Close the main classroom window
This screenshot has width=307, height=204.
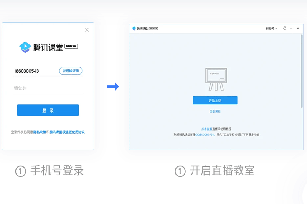point(298,28)
